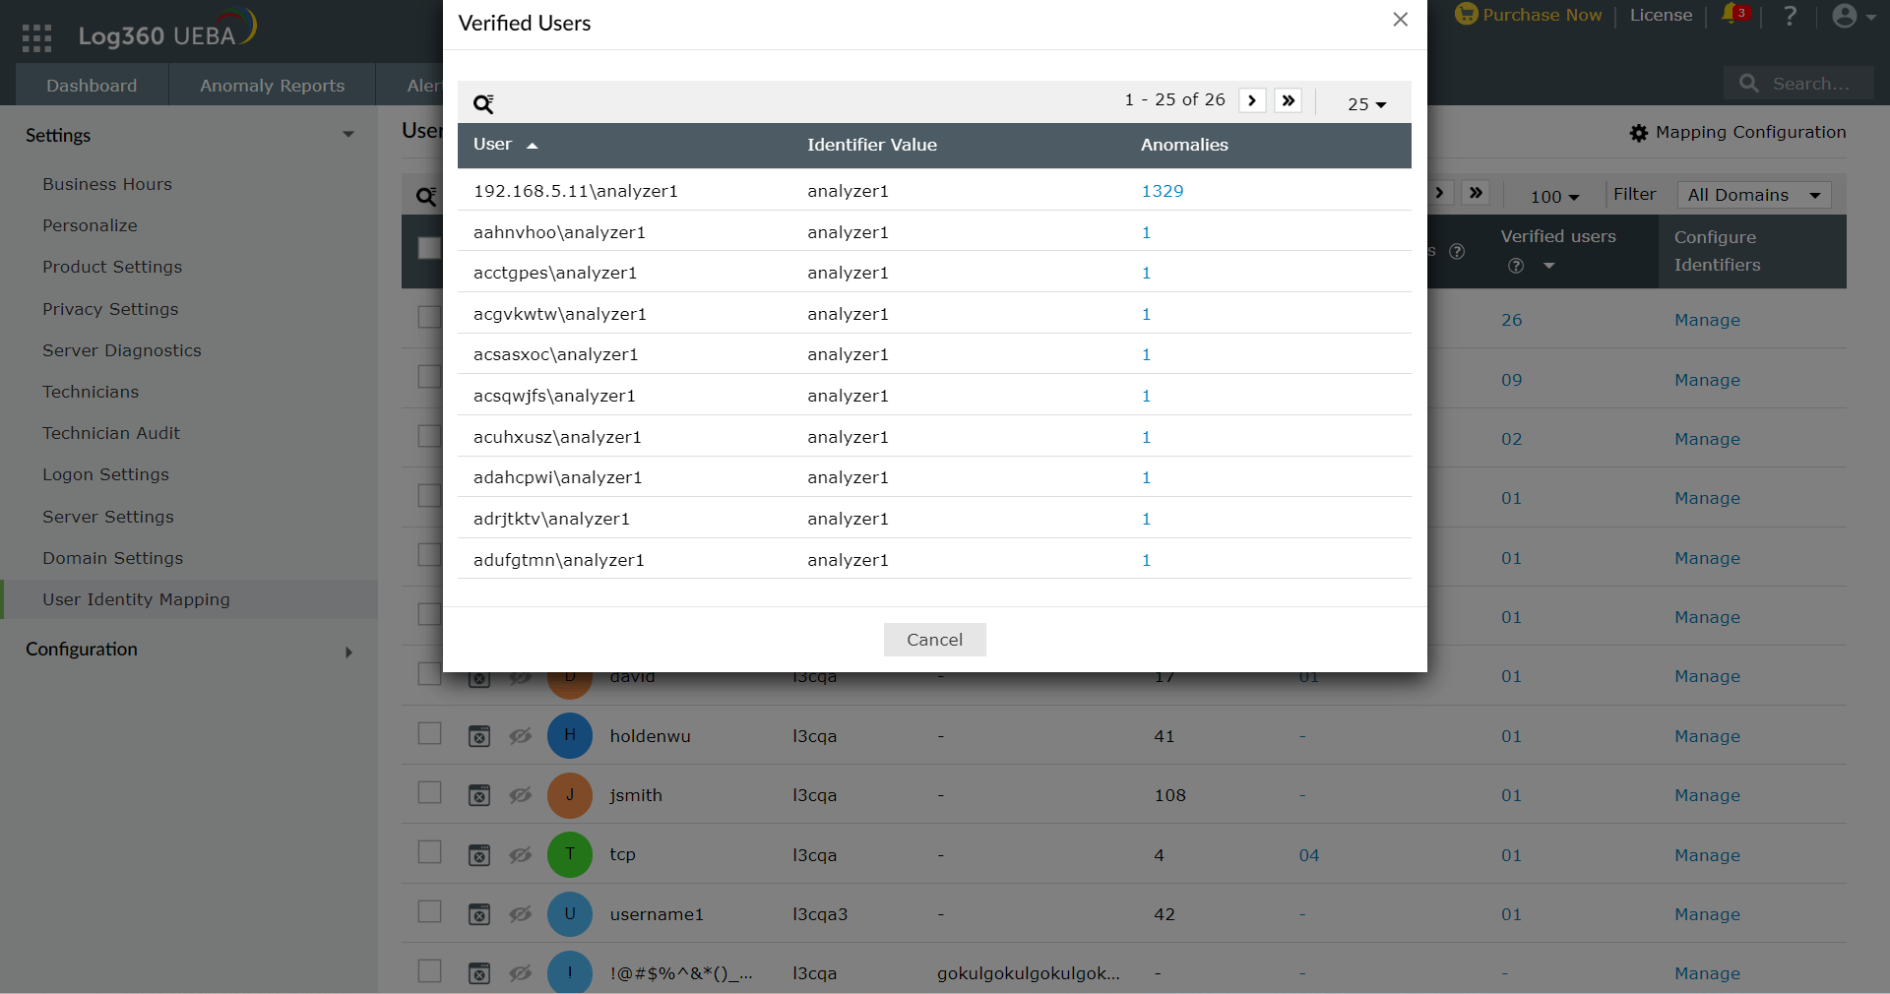Click Anomalies column header in dialog
Screen dimensions: 1890x994
[1184, 145]
